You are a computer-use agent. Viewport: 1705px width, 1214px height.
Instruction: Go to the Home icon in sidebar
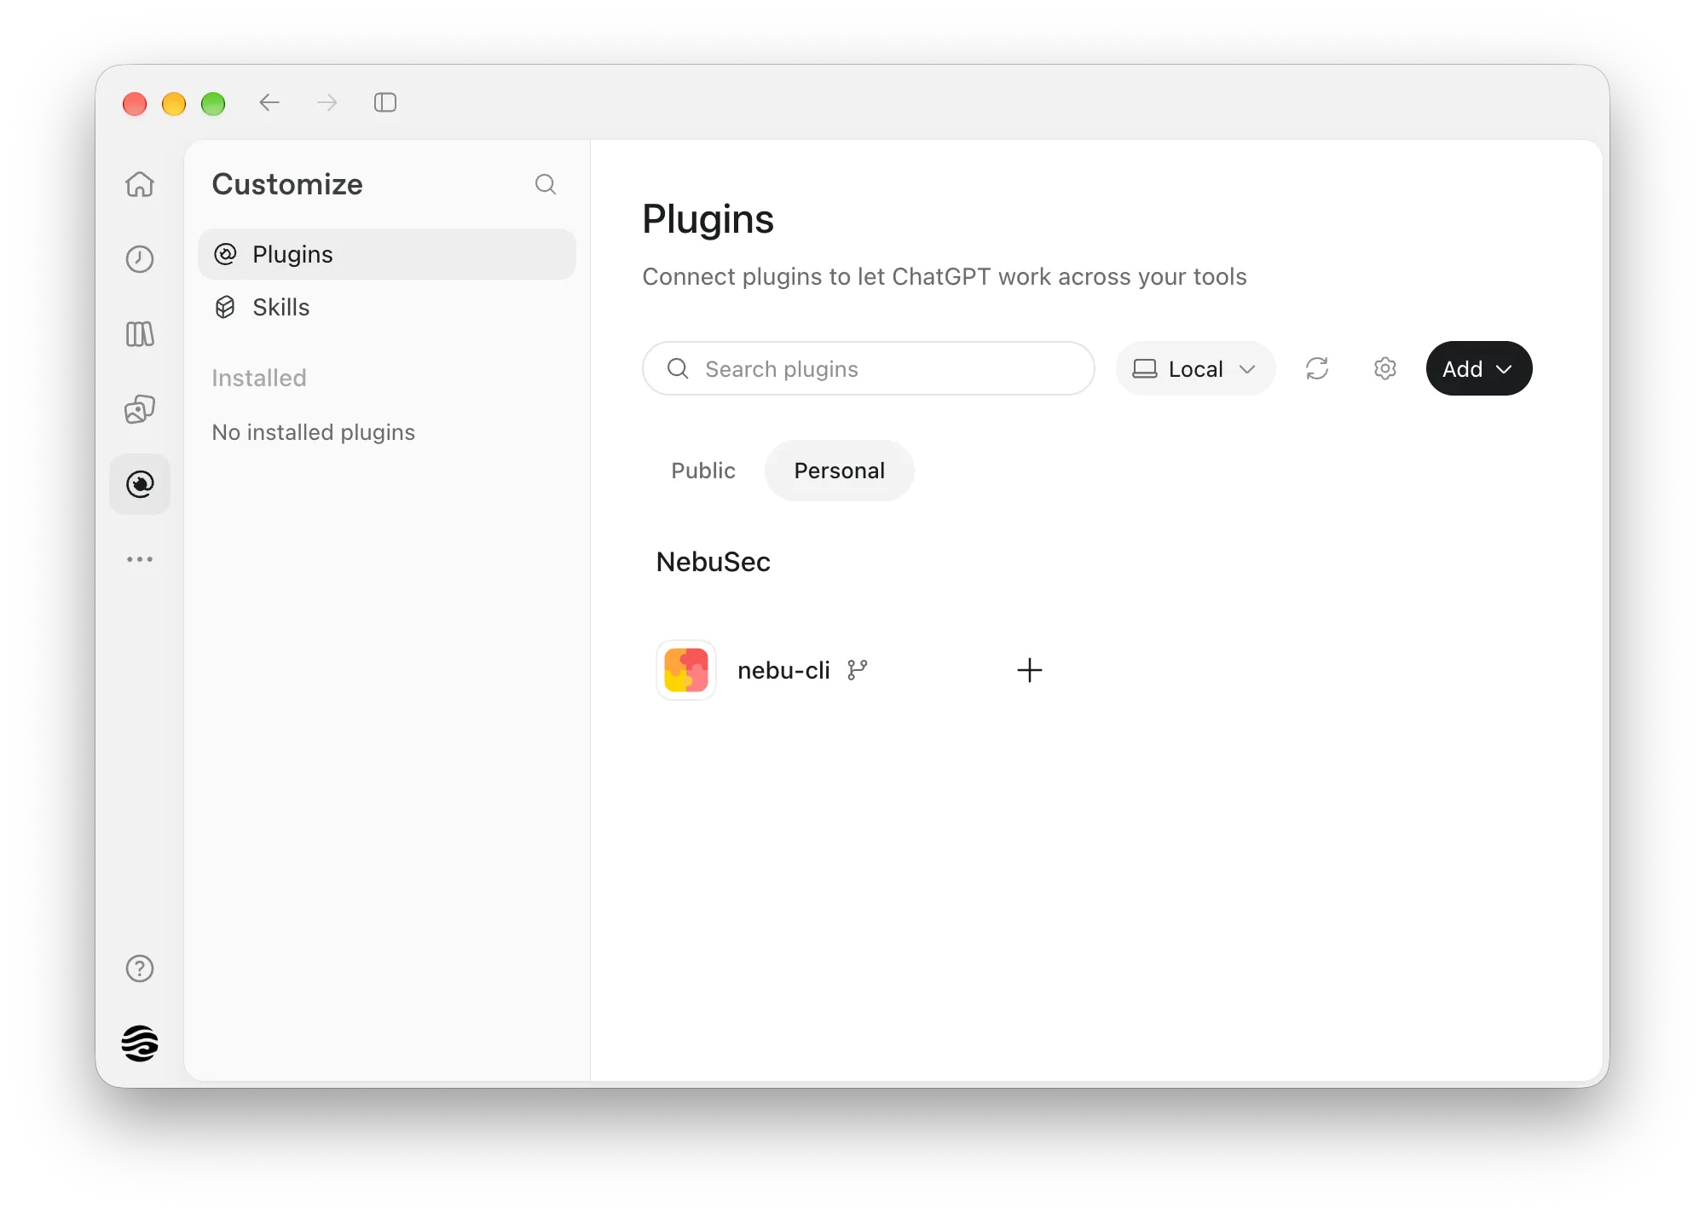pyautogui.click(x=140, y=184)
